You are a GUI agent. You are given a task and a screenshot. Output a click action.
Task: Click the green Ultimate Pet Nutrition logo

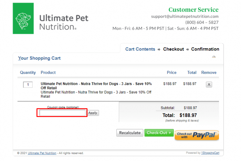[23, 19]
